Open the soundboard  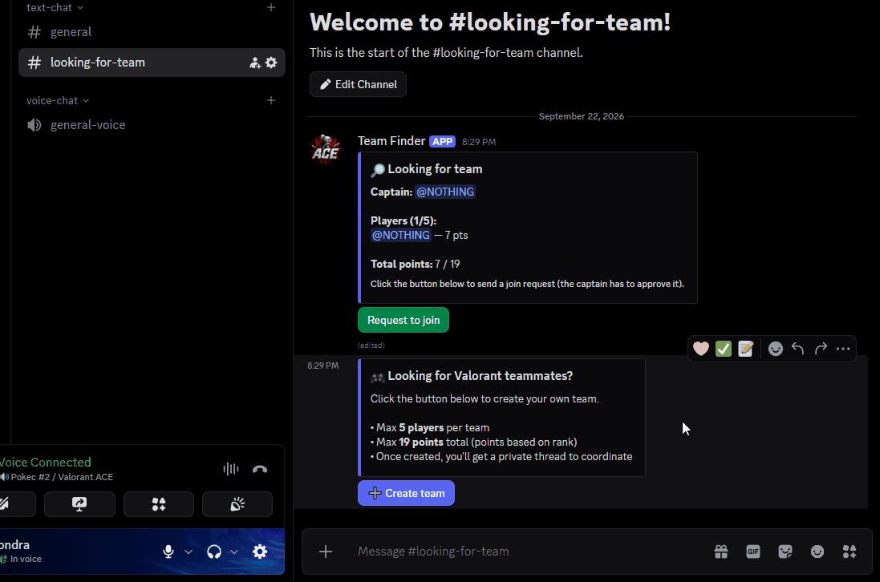pos(237,504)
